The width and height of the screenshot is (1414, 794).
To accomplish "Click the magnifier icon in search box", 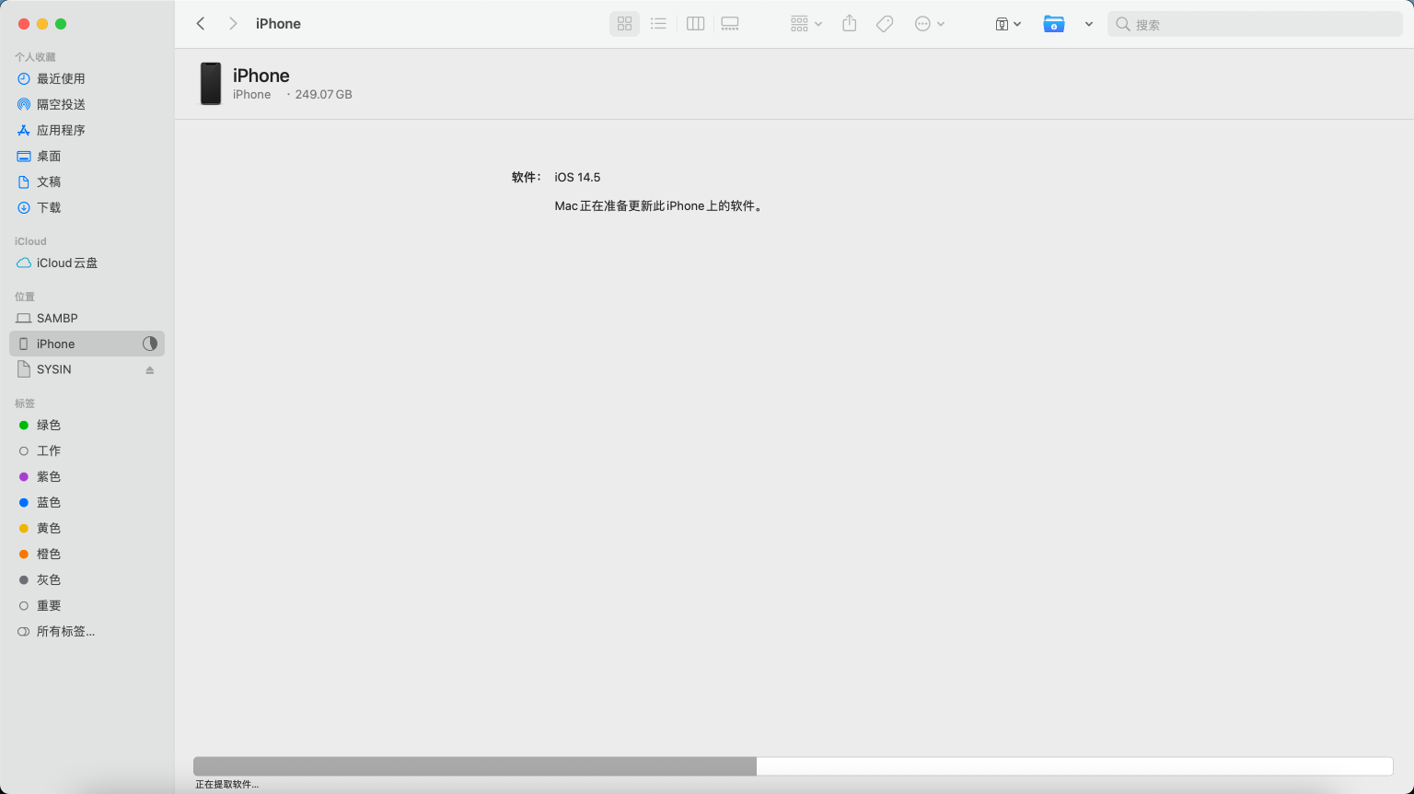I will click(1122, 25).
